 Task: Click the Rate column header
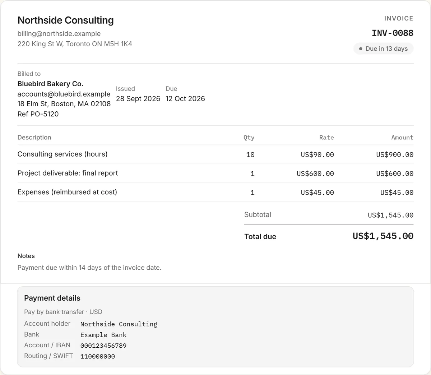pyautogui.click(x=326, y=138)
